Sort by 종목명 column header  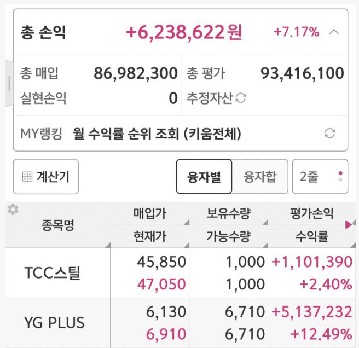(58, 225)
